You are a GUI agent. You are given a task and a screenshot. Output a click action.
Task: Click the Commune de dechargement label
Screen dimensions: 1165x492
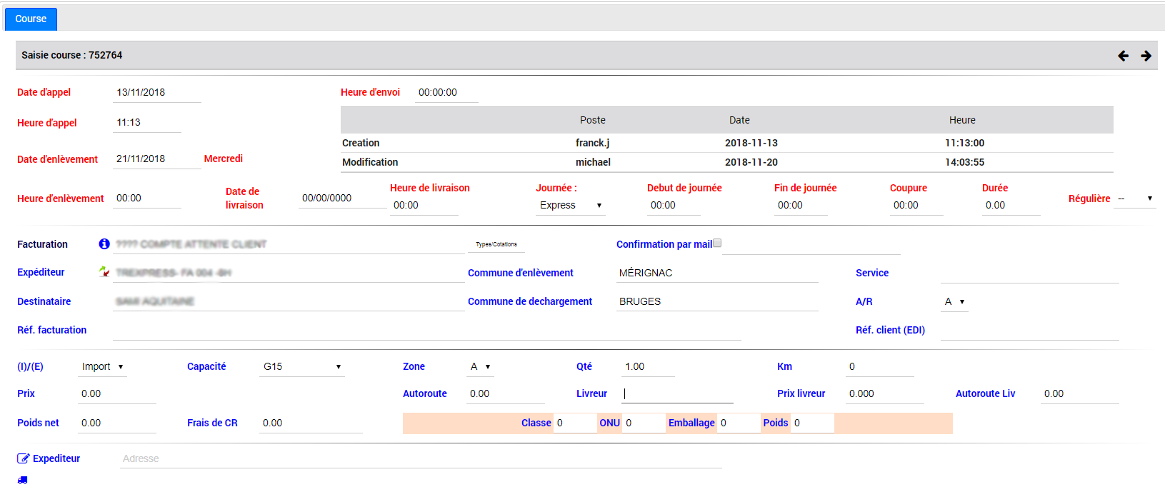(530, 301)
